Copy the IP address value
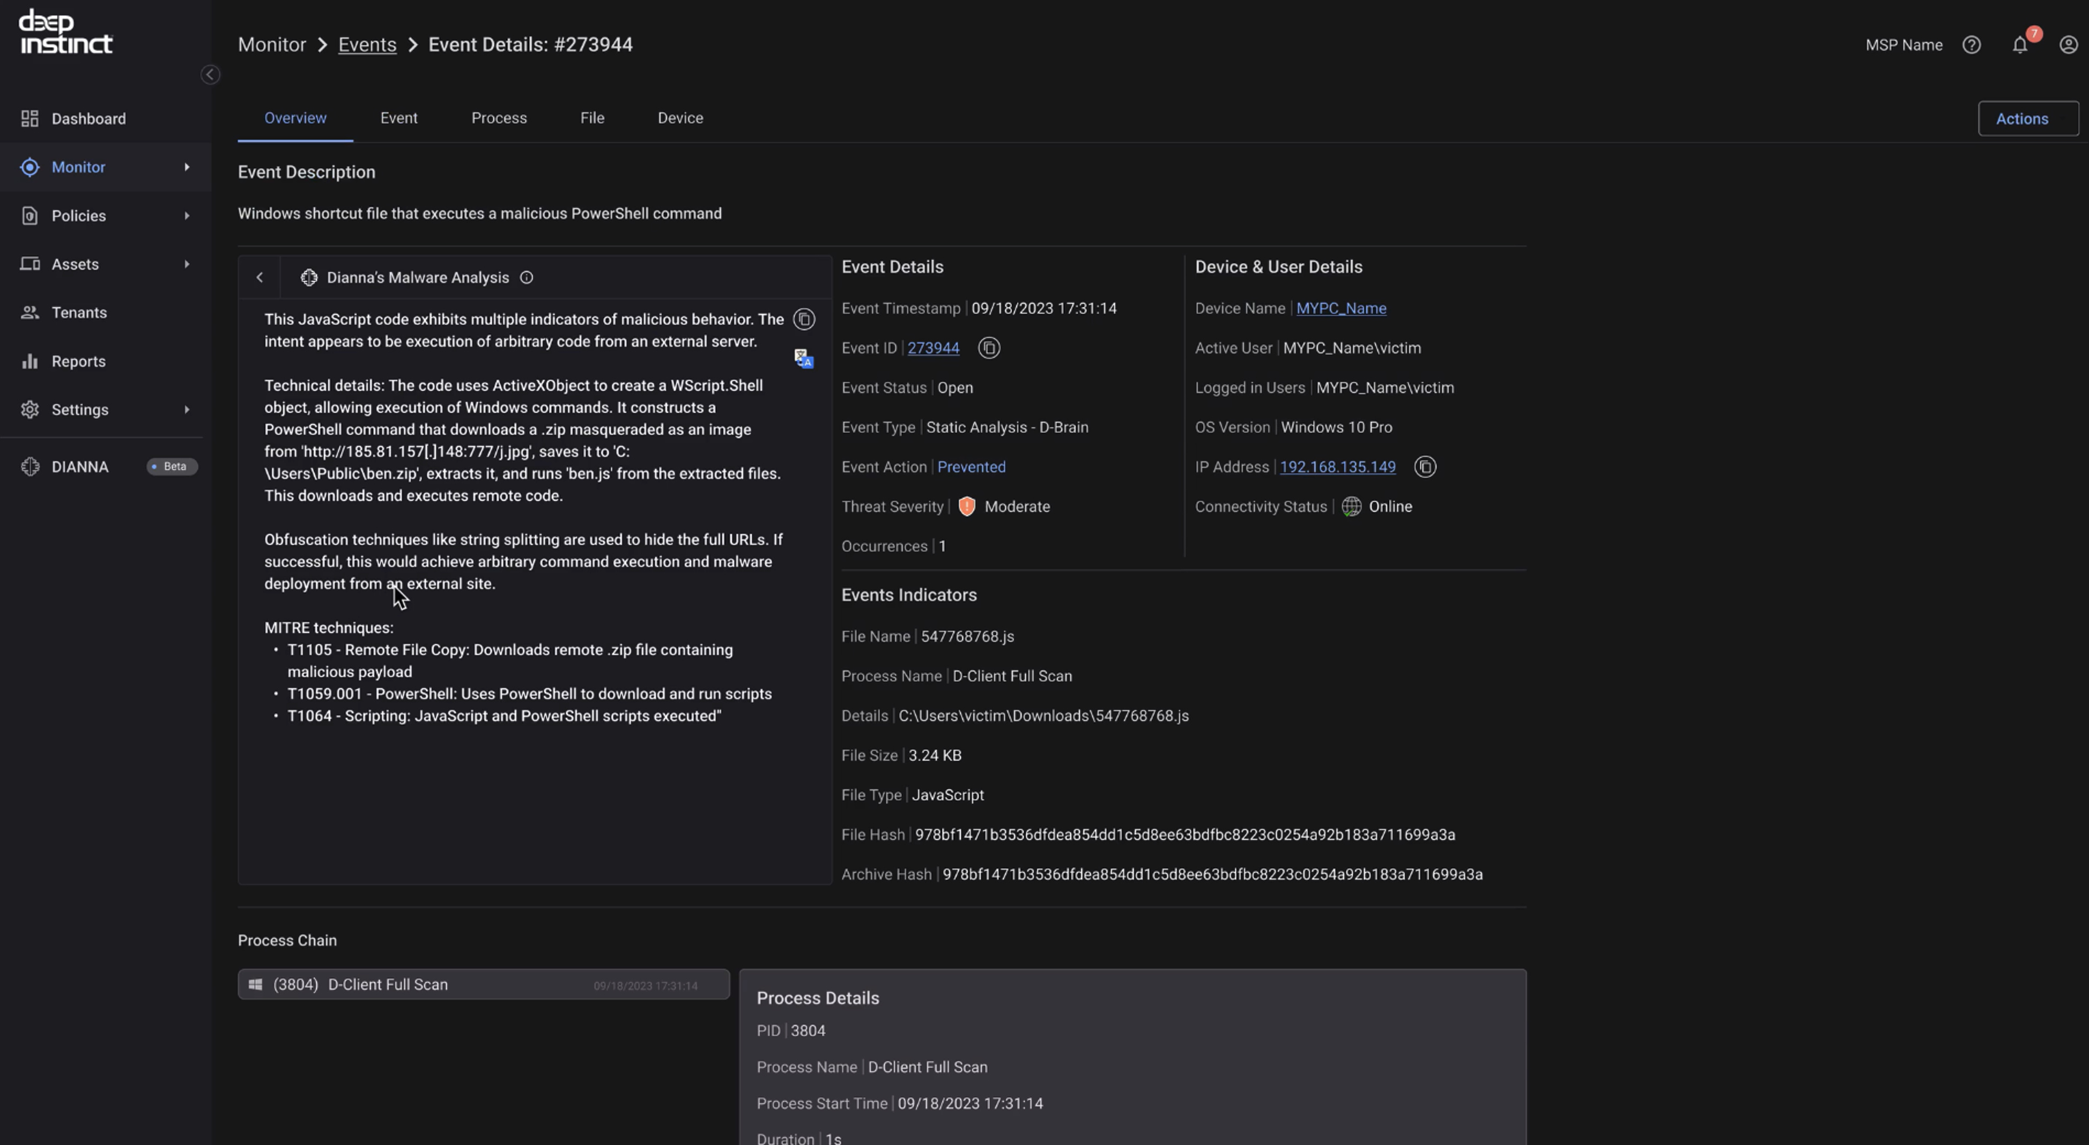2089x1145 pixels. click(1425, 467)
